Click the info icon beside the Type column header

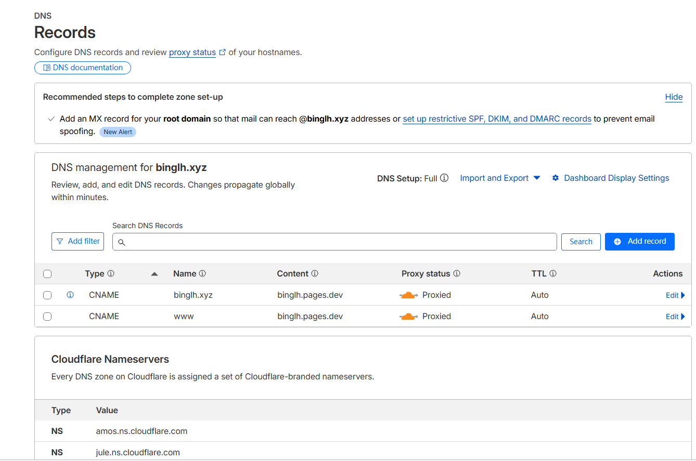[x=111, y=274]
